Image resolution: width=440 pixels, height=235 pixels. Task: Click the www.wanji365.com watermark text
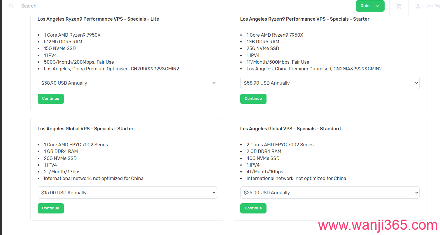[x=378, y=226]
